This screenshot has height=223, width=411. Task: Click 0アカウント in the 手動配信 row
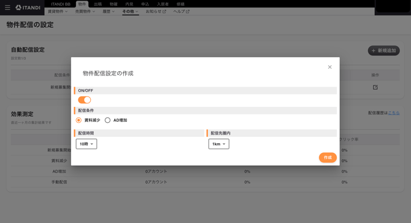point(156,182)
